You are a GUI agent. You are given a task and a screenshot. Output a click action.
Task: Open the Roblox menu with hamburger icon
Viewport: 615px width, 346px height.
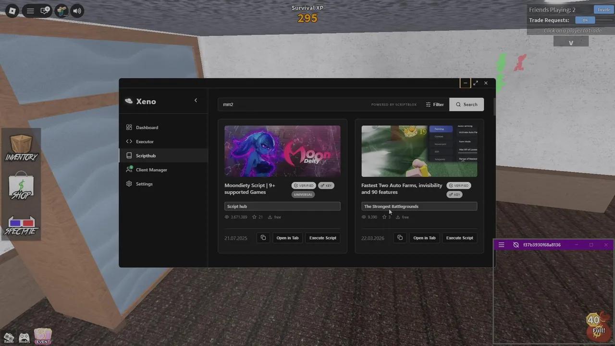[30, 11]
